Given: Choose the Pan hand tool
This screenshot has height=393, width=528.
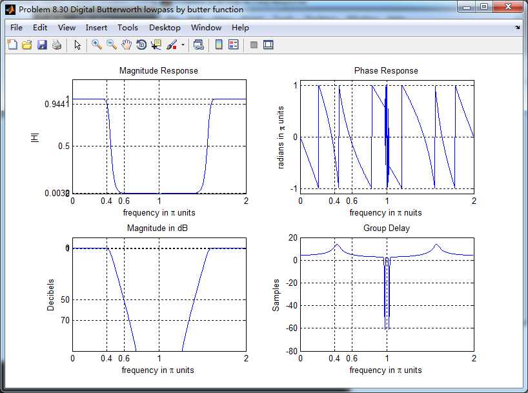Looking at the screenshot, I should coord(127,45).
